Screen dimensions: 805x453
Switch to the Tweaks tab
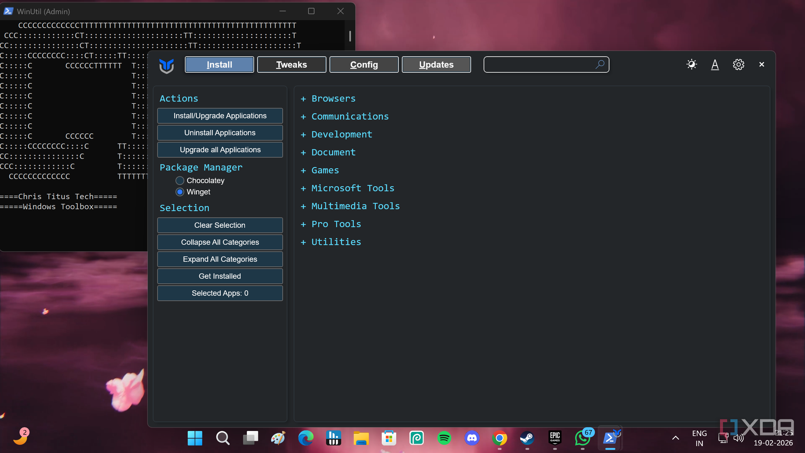(291, 64)
